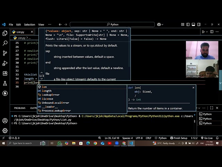Screen dimensions: 222x167
Task: Open the Explorer view in activity bar
Action: [5, 33]
